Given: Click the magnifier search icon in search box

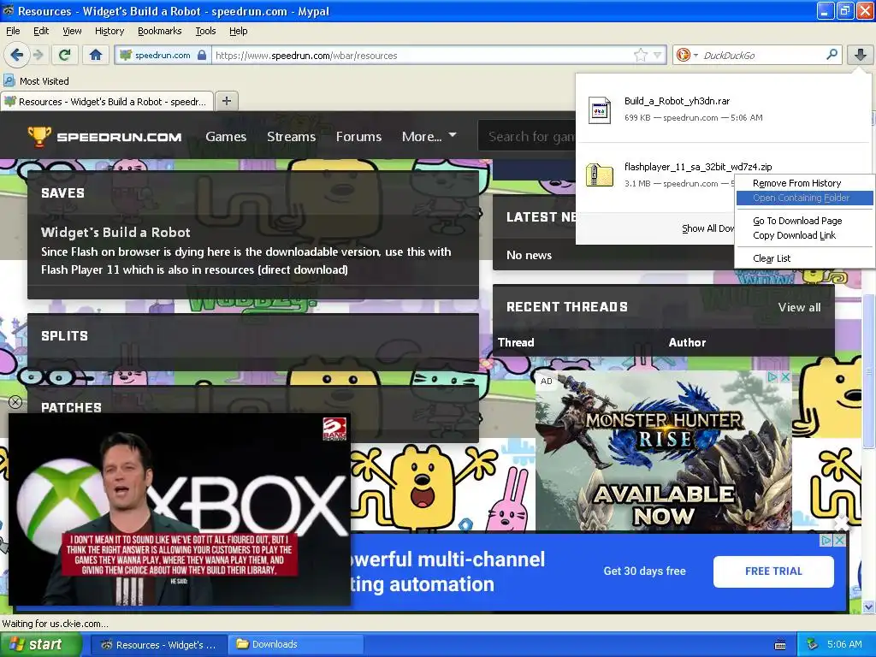Looking at the screenshot, I should point(832,54).
